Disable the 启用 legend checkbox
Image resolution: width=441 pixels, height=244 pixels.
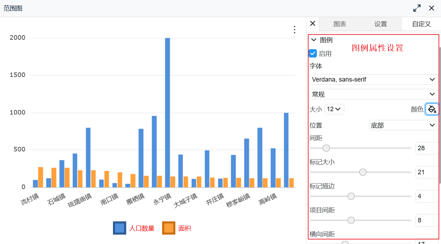click(313, 53)
